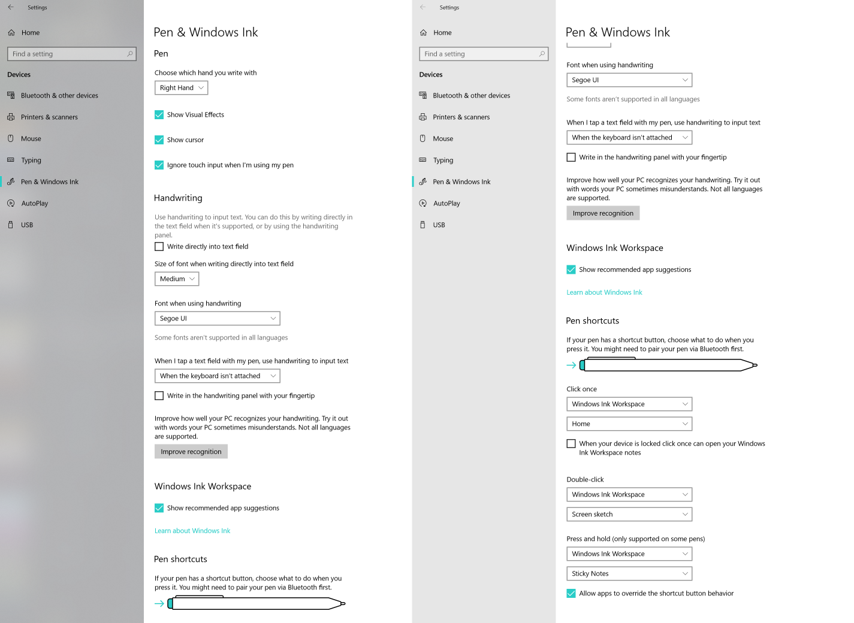854x623 pixels.
Task: Toggle Show recommended app suggestions in right window
Action: click(x=571, y=270)
